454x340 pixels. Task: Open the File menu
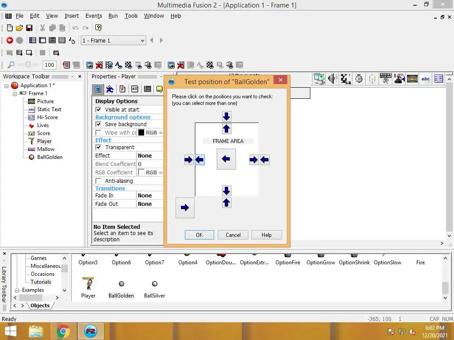point(20,16)
